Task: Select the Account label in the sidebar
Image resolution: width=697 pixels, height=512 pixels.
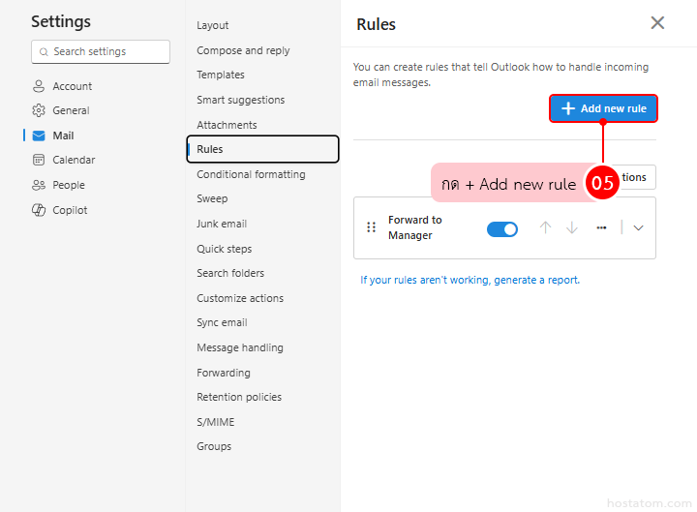Action: click(x=72, y=86)
